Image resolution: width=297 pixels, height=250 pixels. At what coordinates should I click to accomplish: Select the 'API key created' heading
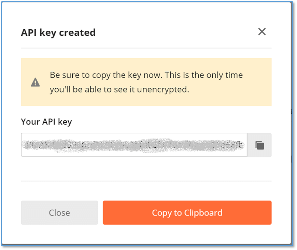click(58, 33)
